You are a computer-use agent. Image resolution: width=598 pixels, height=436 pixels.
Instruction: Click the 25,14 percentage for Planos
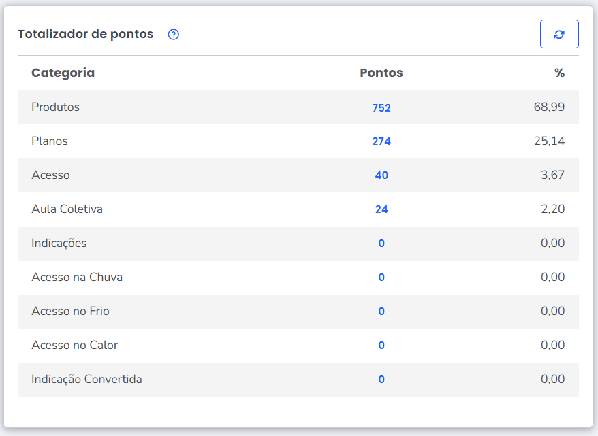[x=549, y=141]
